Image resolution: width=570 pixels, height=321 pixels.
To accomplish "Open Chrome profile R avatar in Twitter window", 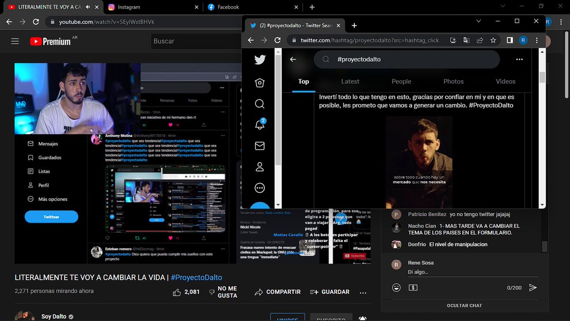I will coord(523,40).
